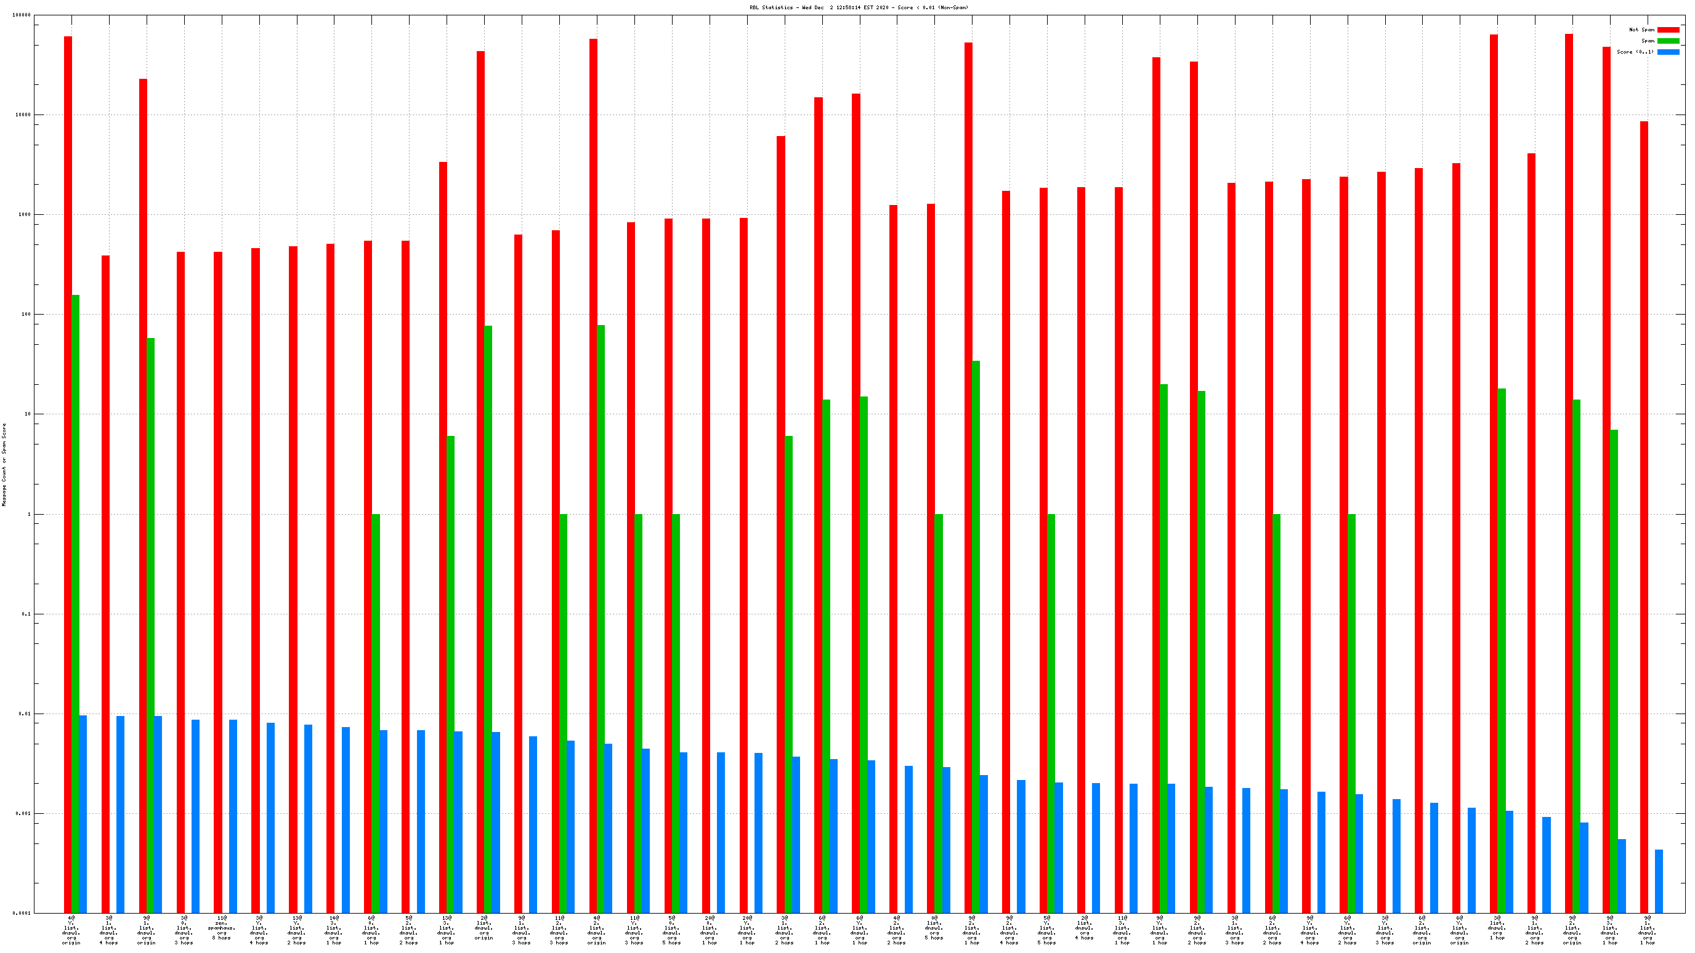Click the leftmost x-axis label '4@ Y.list.dnswl.org origin'
1695x953 pixels.
coord(71,930)
